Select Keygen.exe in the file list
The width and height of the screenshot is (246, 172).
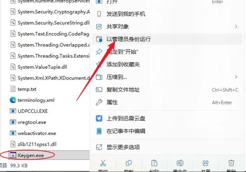coord(31,155)
